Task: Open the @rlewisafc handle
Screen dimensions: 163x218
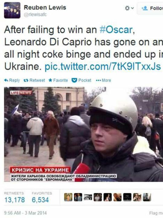Action: 35,15
